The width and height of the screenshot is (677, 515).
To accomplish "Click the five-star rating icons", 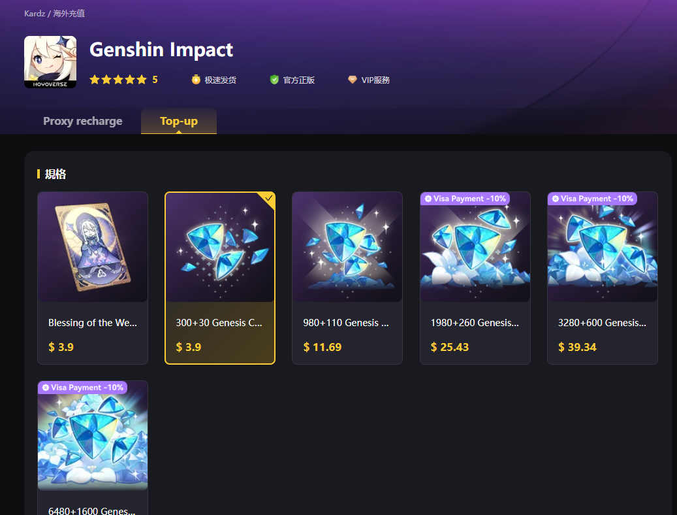I will [x=118, y=80].
